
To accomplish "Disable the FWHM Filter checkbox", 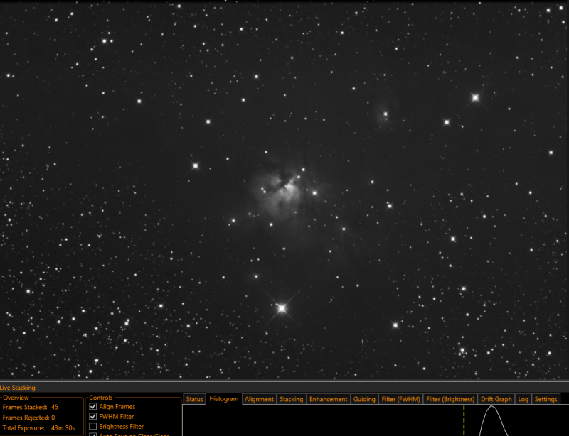I will pos(93,417).
